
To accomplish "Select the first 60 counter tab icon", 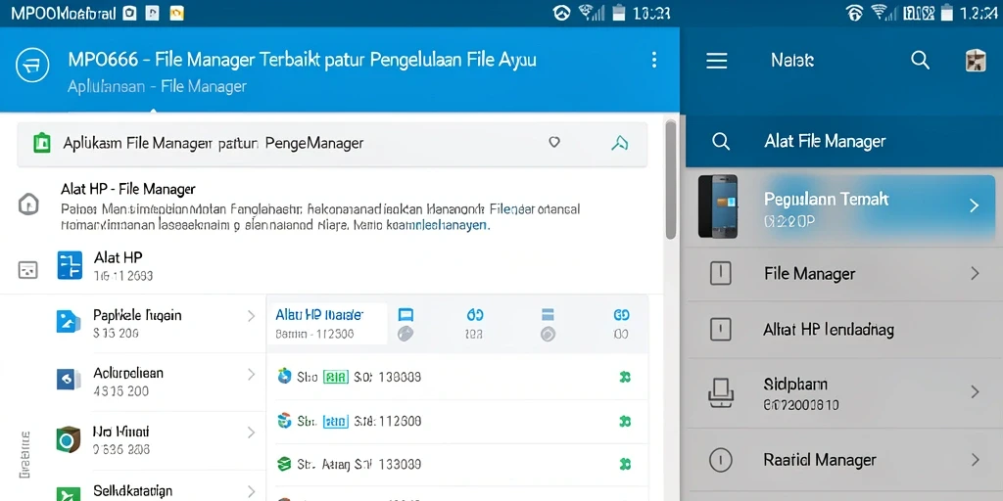I will 475,314.
